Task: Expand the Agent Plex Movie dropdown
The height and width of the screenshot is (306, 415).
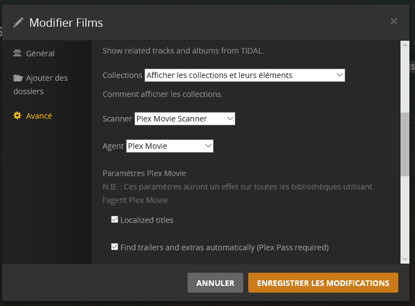Action: click(170, 146)
